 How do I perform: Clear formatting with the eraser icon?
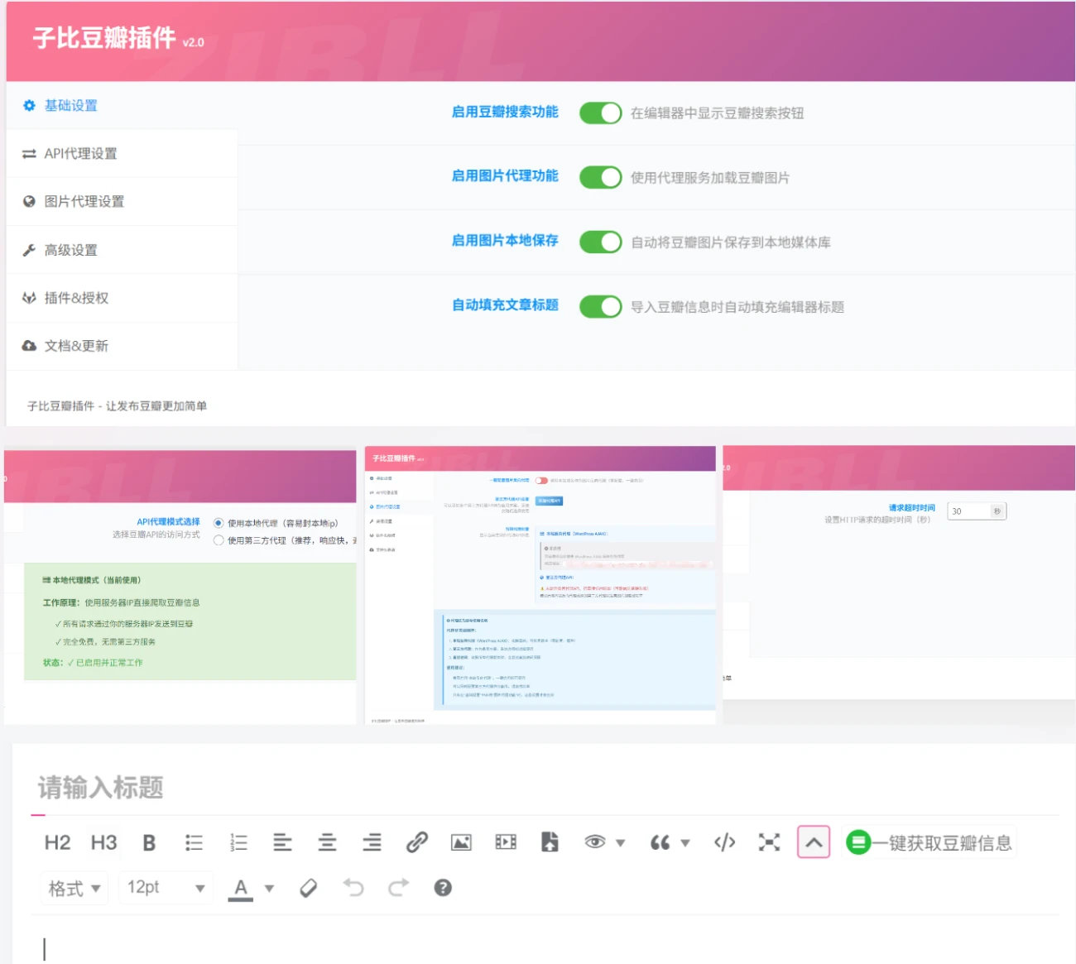pos(309,888)
